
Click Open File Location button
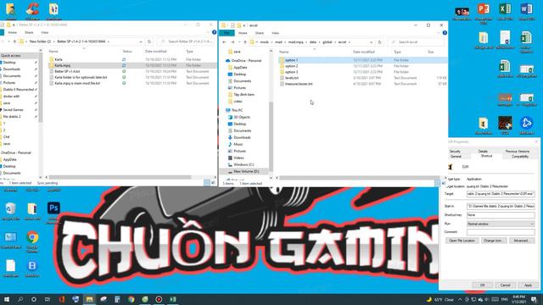tap(462, 241)
